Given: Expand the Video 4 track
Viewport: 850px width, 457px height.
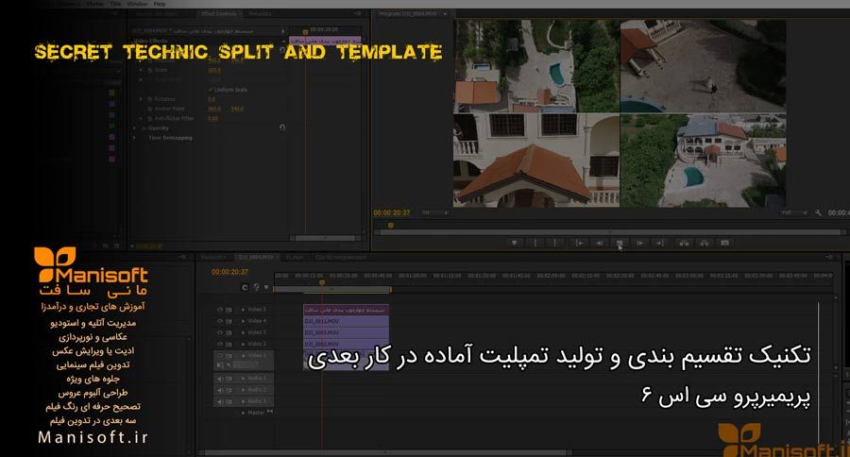Looking at the screenshot, I should (x=243, y=321).
